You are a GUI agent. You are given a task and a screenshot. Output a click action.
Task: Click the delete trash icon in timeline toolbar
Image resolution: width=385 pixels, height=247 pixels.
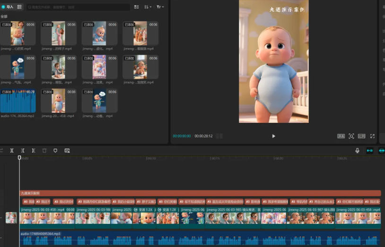44,151
